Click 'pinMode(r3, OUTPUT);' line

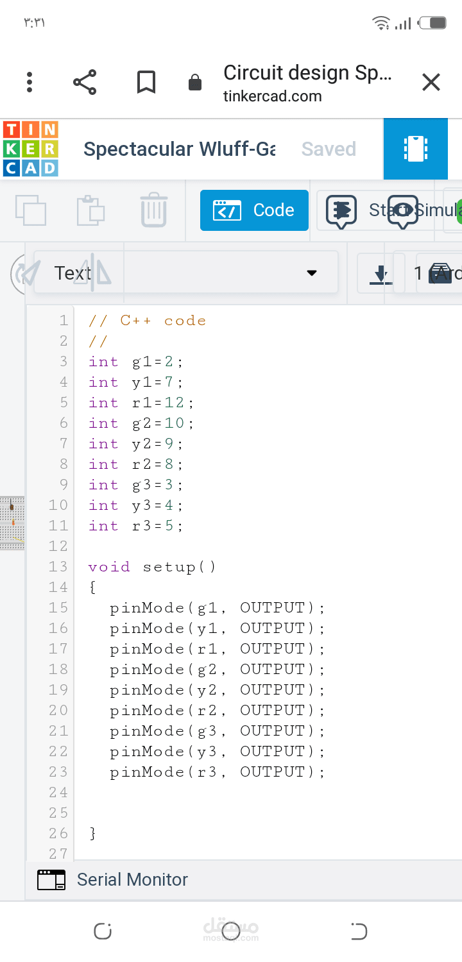218,772
